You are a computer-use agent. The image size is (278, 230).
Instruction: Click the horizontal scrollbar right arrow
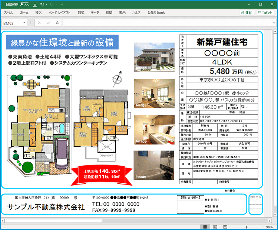pyautogui.click(x=270, y=221)
